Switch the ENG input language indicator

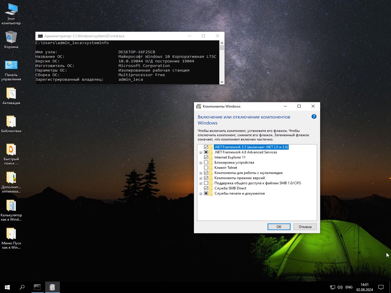(x=349, y=287)
